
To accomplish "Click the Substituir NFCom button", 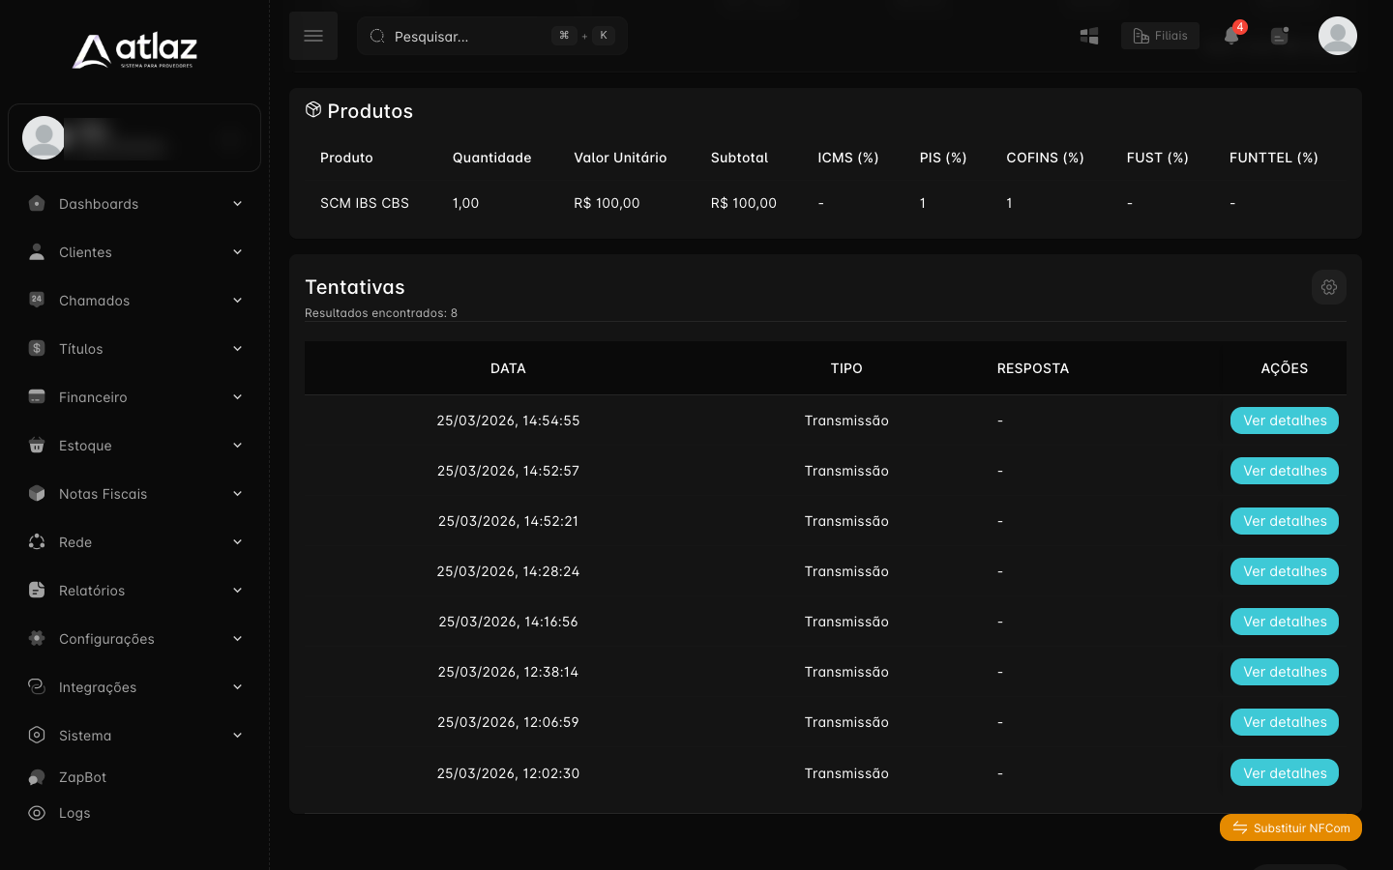I will coord(1290,827).
